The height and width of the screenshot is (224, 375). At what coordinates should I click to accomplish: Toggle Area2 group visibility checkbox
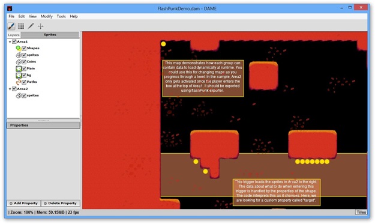tap(14, 89)
